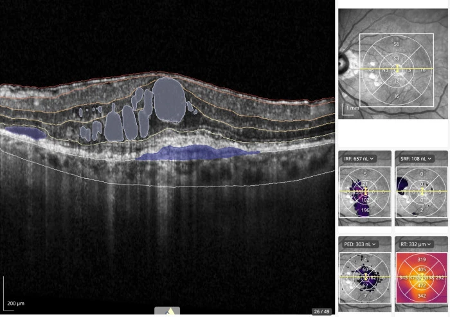Click the IRF map value 102

(365, 200)
